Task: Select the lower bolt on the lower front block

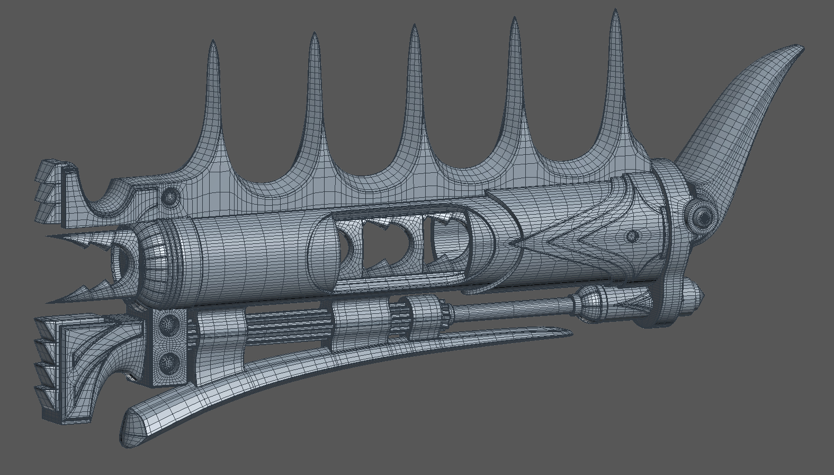Action: [x=169, y=363]
